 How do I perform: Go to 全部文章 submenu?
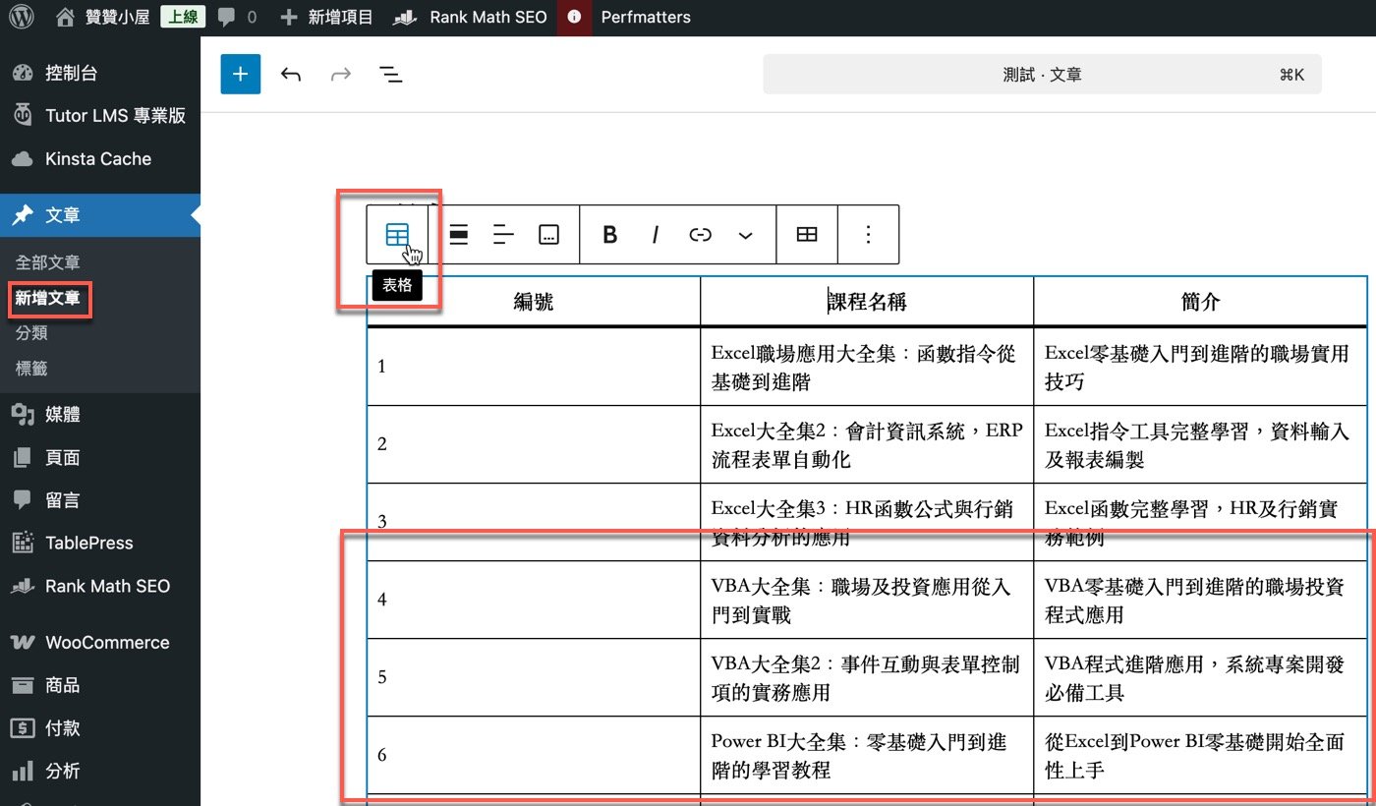click(x=48, y=262)
